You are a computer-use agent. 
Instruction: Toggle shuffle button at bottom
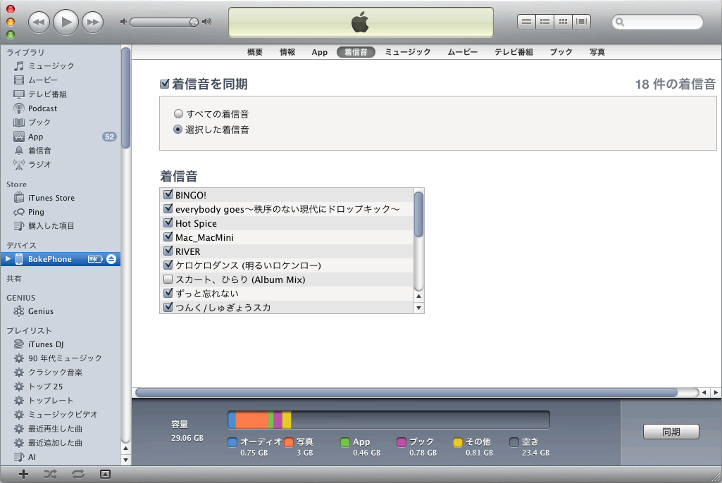click(x=50, y=475)
